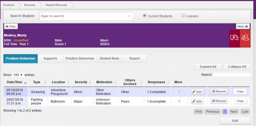Edit the Fighting people incident

point(197,101)
